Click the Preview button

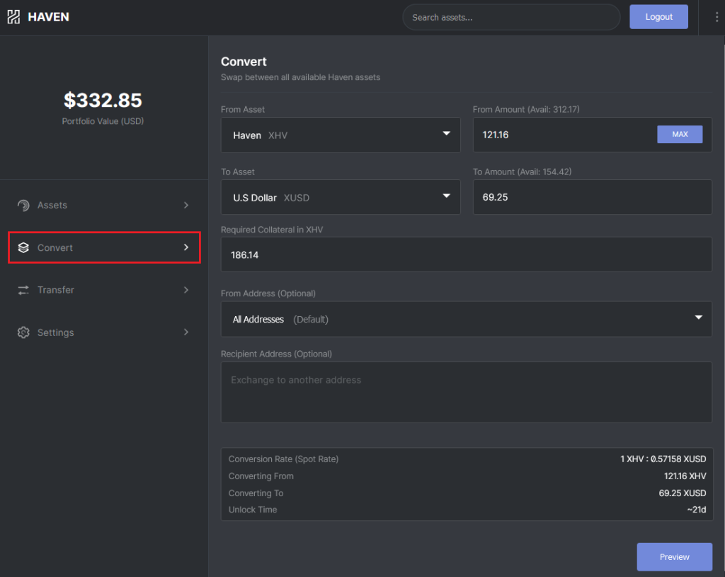point(674,556)
